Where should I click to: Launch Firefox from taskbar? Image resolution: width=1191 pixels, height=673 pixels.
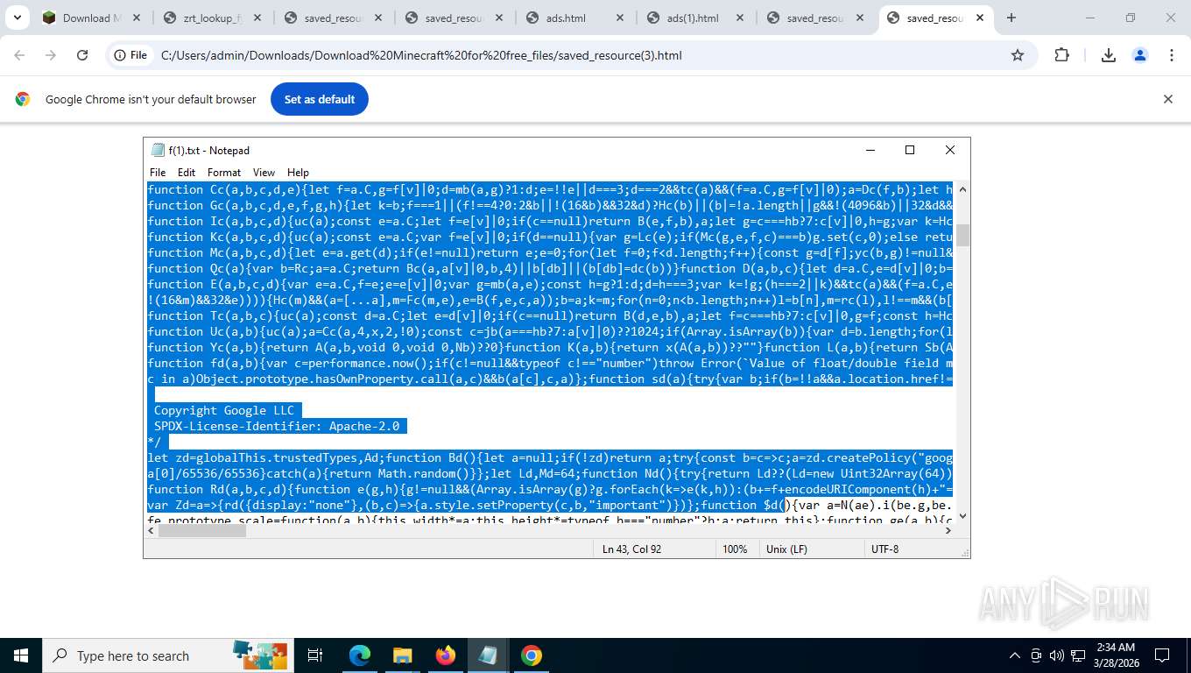(445, 655)
